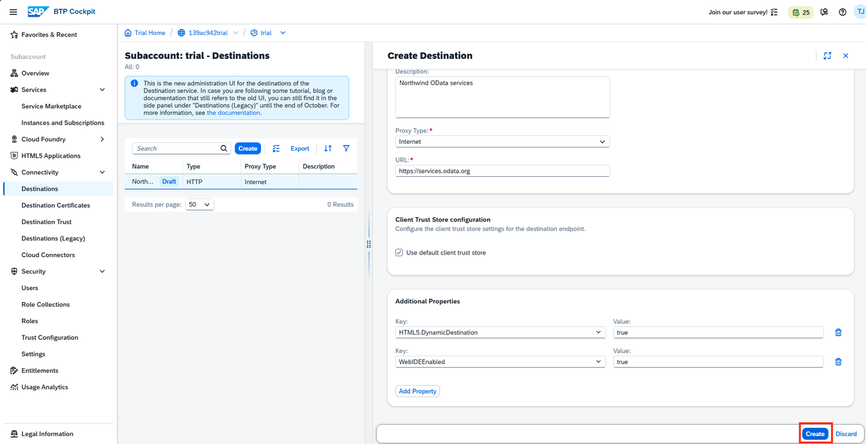Discard the new destination
The image size is (866, 444).
pos(846,434)
